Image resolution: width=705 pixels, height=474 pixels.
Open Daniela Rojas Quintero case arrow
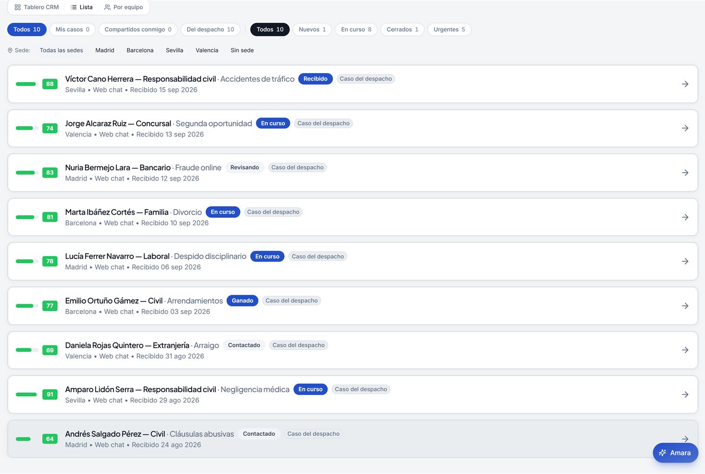(685, 350)
